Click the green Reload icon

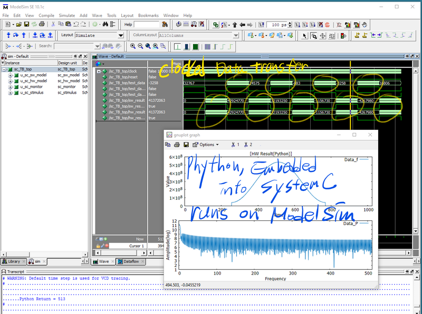[x=34, y=24]
